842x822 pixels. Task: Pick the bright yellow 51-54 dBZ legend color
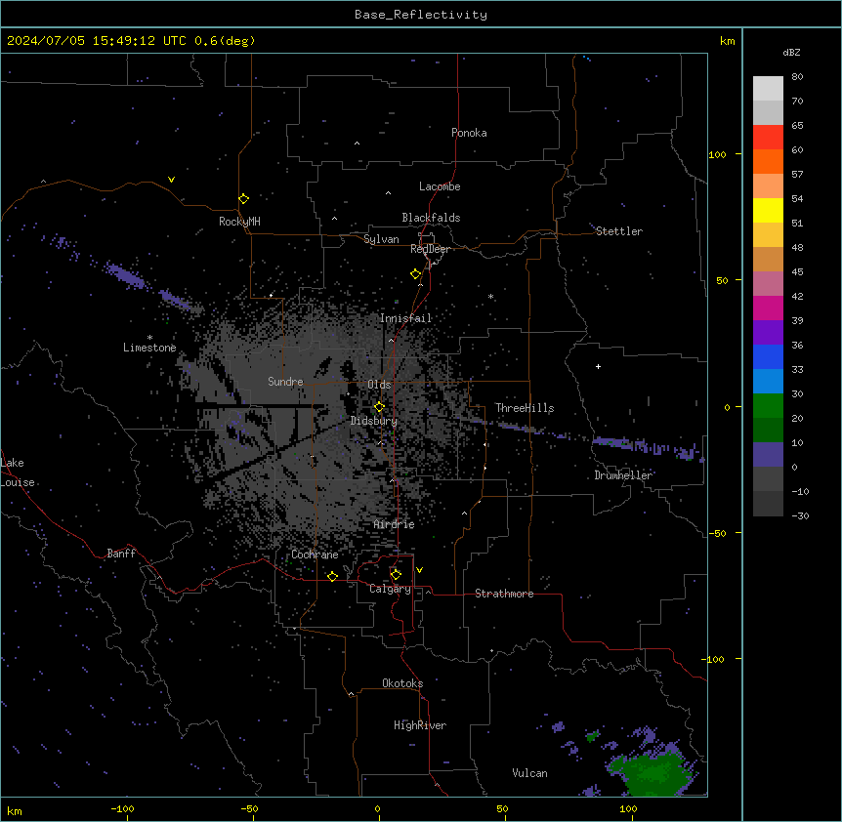pyautogui.click(x=768, y=210)
